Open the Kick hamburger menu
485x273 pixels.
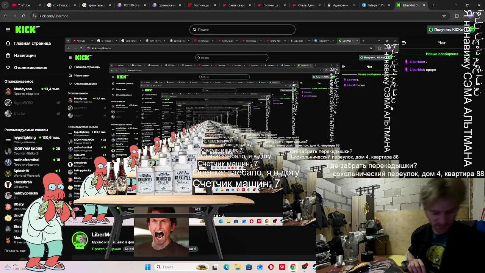(x=8, y=30)
